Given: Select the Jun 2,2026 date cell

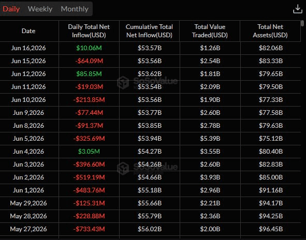Looking at the screenshot, I should pos(28,177).
